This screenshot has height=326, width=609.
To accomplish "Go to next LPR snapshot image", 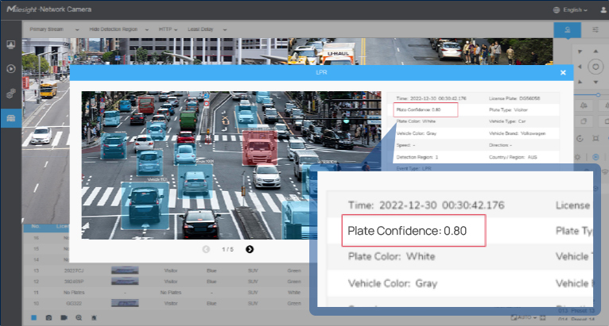I will point(250,249).
